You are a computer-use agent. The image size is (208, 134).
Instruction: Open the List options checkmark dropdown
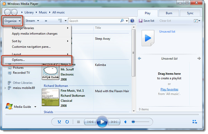point(197,21)
